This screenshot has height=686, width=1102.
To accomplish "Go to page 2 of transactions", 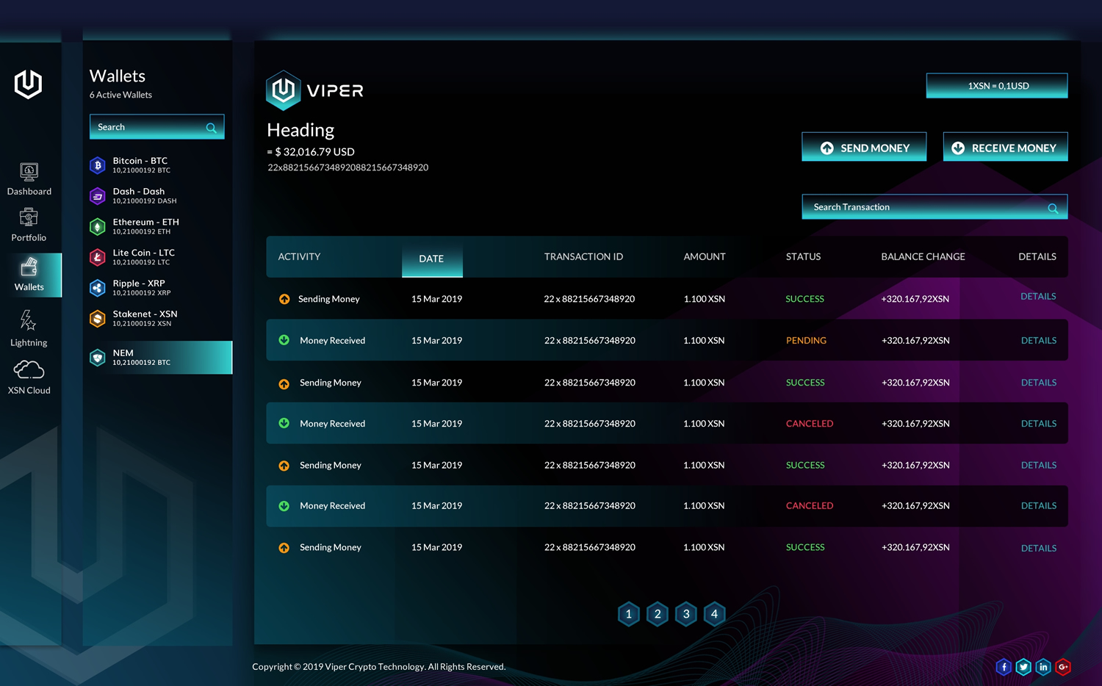I will (658, 614).
